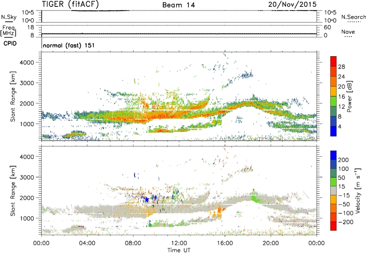This screenshot has height=253, width=366.
Task: Click the Slant Range label of power panel
Action: 13,96
